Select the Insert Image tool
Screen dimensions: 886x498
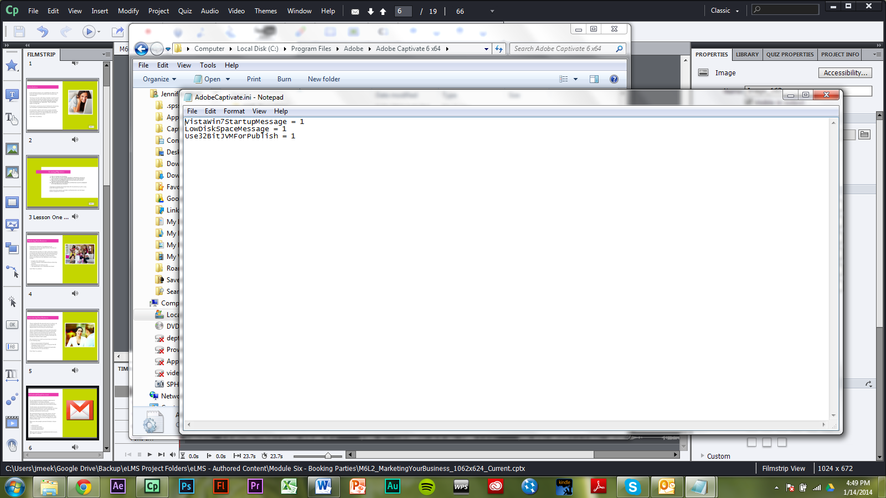pyautogui.click(x=12, y=149)
